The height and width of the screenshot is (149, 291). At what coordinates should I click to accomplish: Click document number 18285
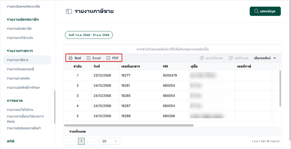(x=126, y=96)
